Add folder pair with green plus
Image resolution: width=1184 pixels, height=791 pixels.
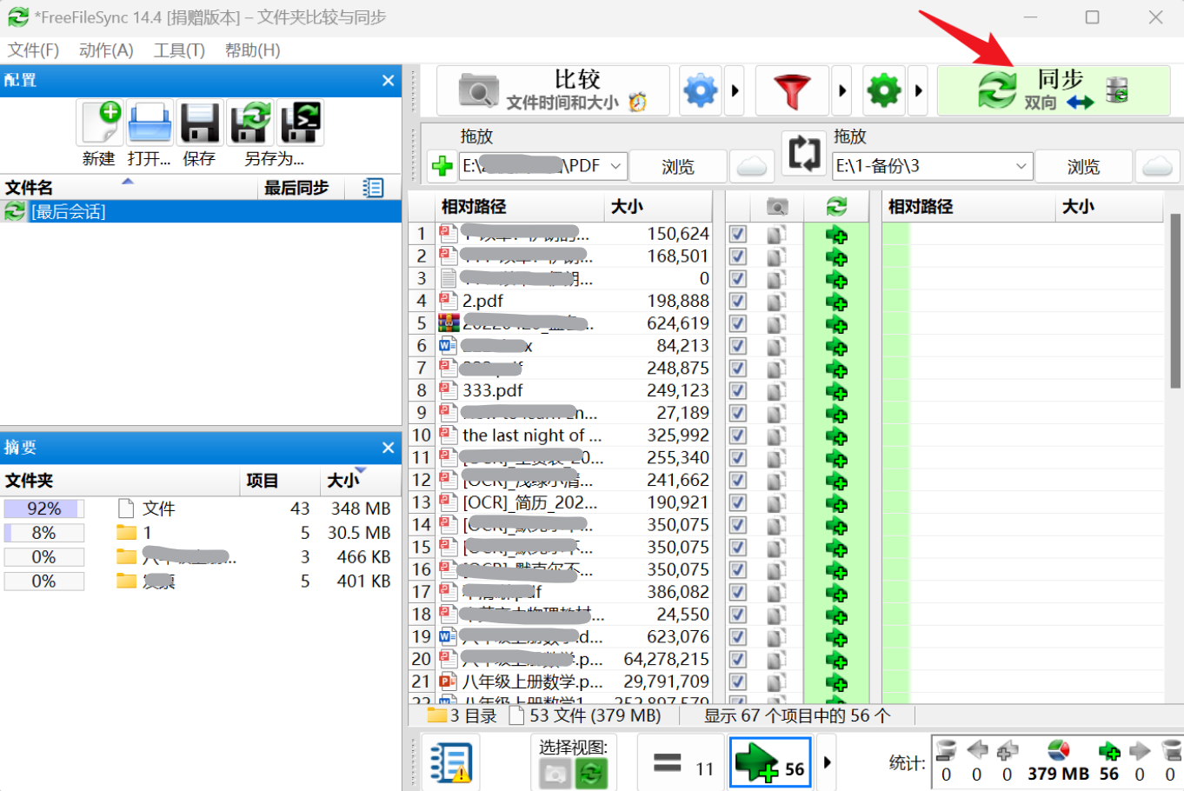442,166
